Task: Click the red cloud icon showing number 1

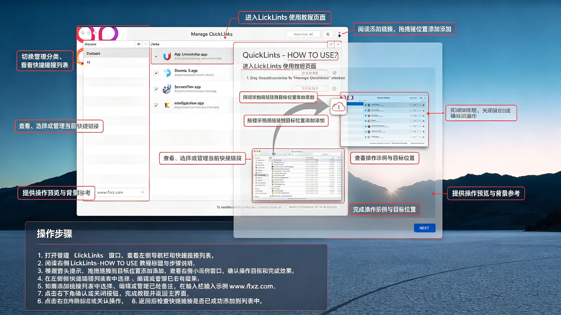Action: pos(338,107)
